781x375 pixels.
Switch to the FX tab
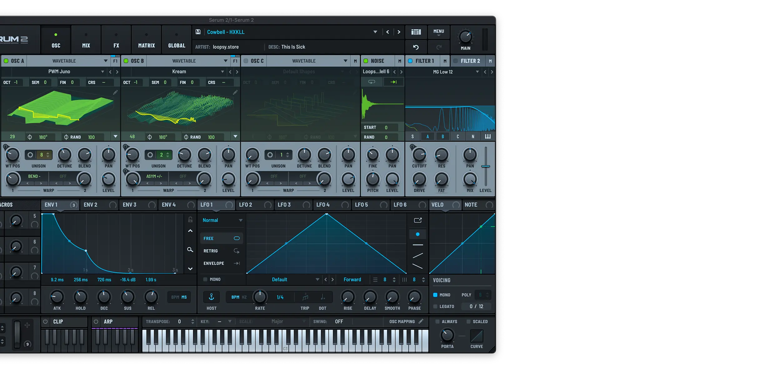pos(116,40)
